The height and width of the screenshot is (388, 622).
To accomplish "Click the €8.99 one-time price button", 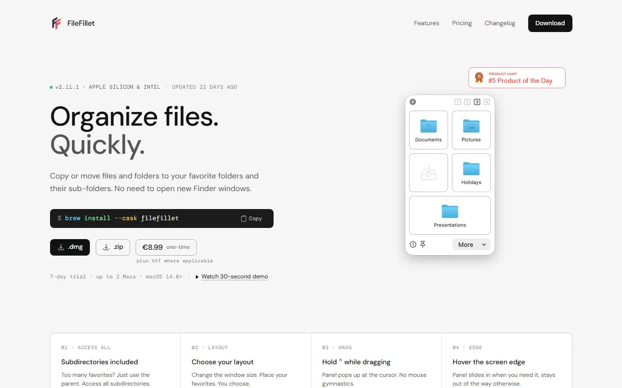I will pyautogui.click(x=166, y=247).
